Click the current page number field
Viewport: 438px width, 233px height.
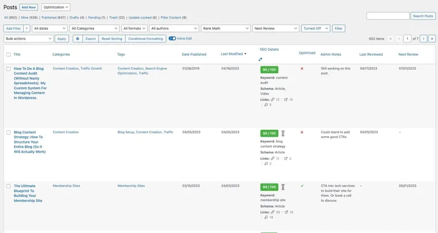tap(407, 39)
